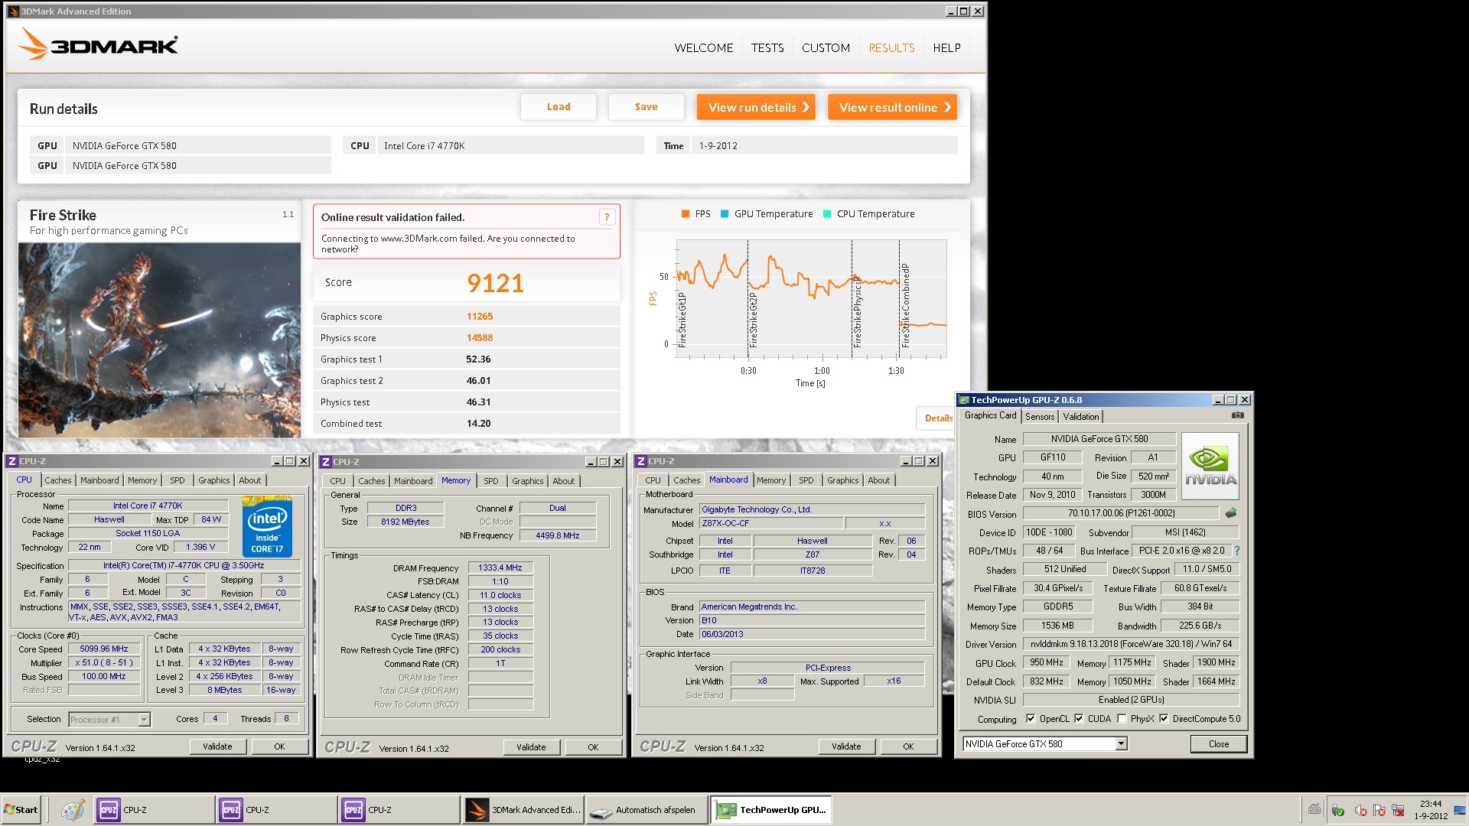Open the HELP section in 3DMark
Image resolution: width=1469 pixels, height=826 pixels.
click(x=946, y=47)
